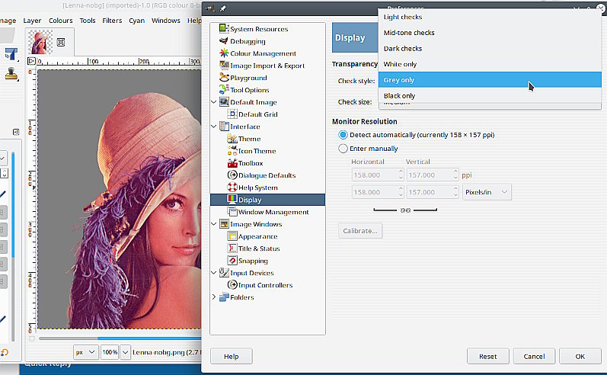Open Toolbox preferences icon

tap(232, 162)
